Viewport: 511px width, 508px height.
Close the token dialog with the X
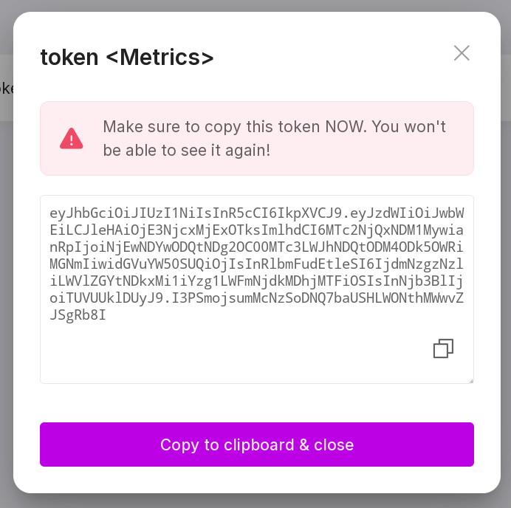tap(462, 53)
